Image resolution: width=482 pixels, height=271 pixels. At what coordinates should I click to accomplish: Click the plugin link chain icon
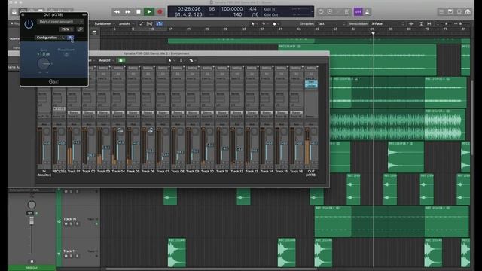pos(81,29)
